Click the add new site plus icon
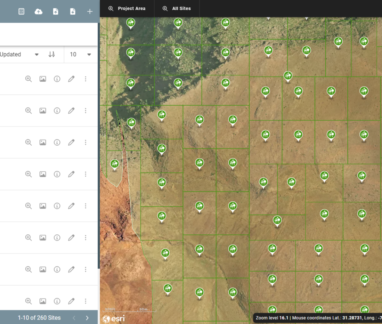Screen dimensions: 382x324 90,11
